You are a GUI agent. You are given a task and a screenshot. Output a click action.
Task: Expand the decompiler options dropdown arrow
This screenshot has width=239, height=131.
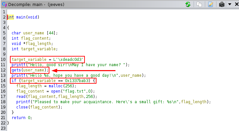(230, 4)
